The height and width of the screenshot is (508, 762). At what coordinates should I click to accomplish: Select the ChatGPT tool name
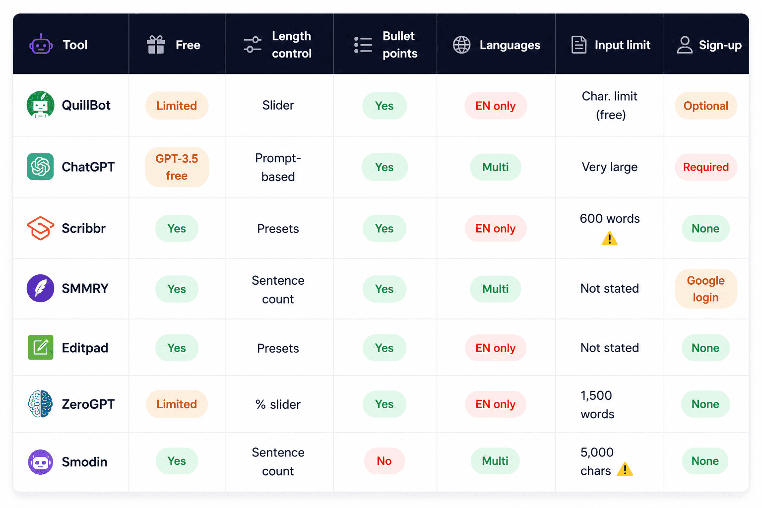(88, 167)
